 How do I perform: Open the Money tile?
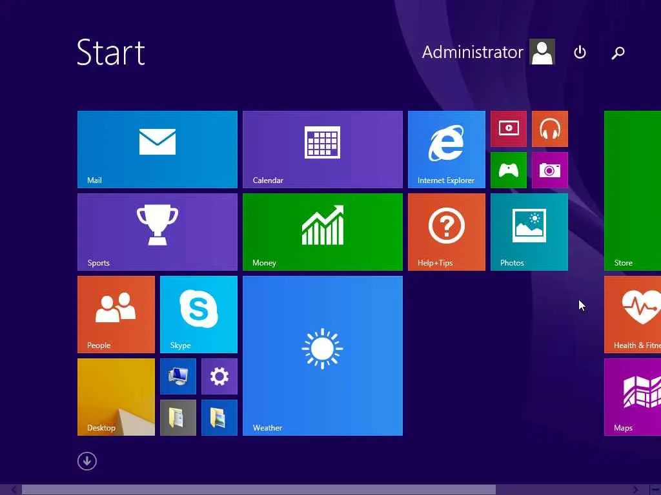click(x=323, y=232)
